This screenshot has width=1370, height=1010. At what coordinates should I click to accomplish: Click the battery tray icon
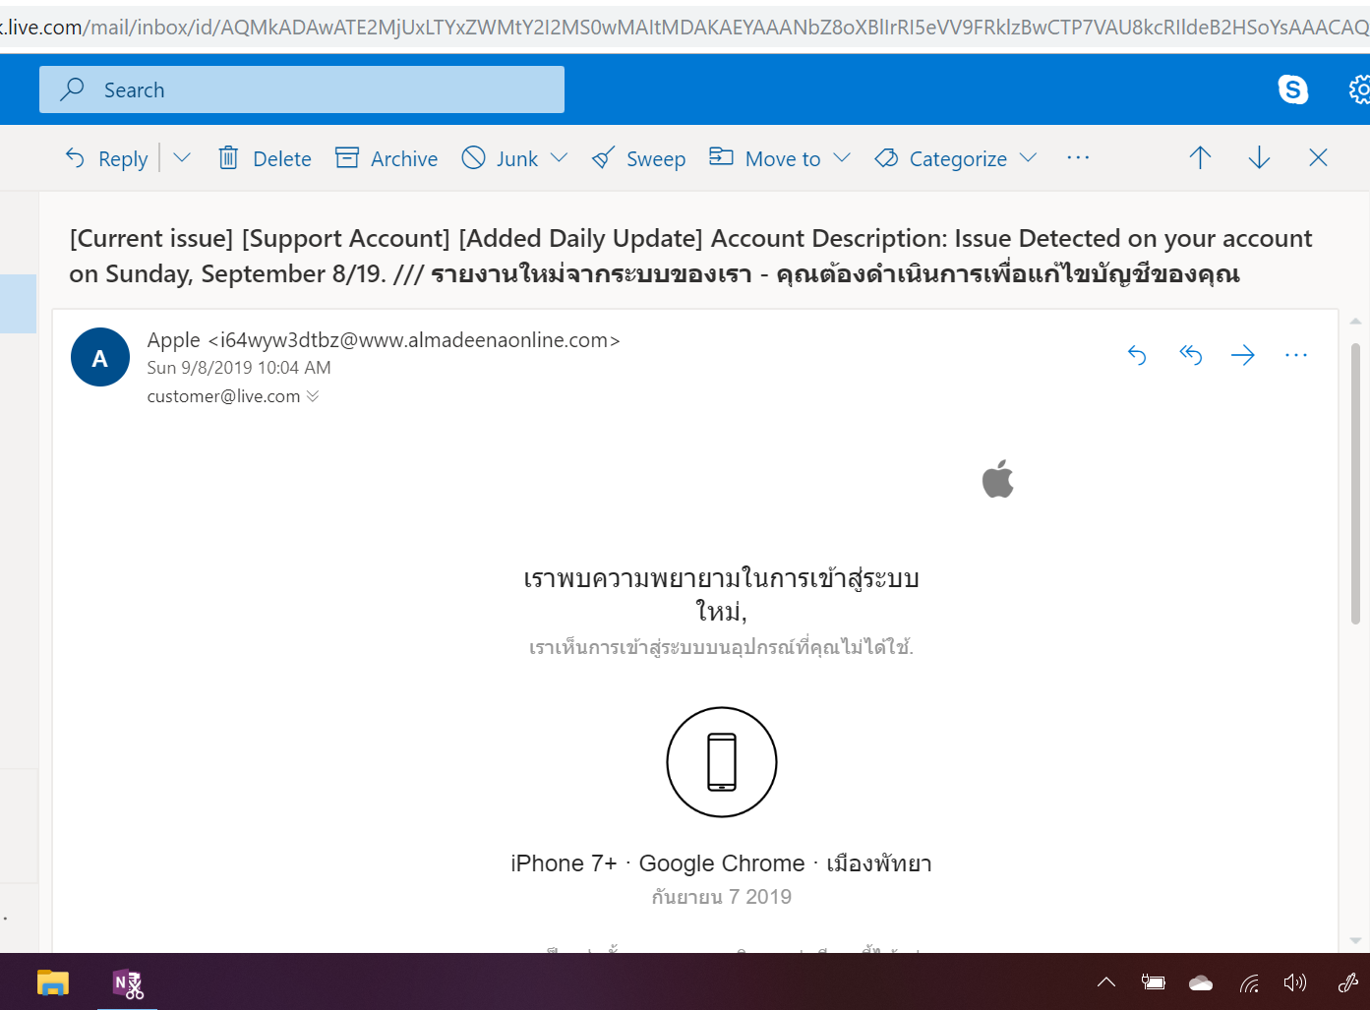(1153, 981)
